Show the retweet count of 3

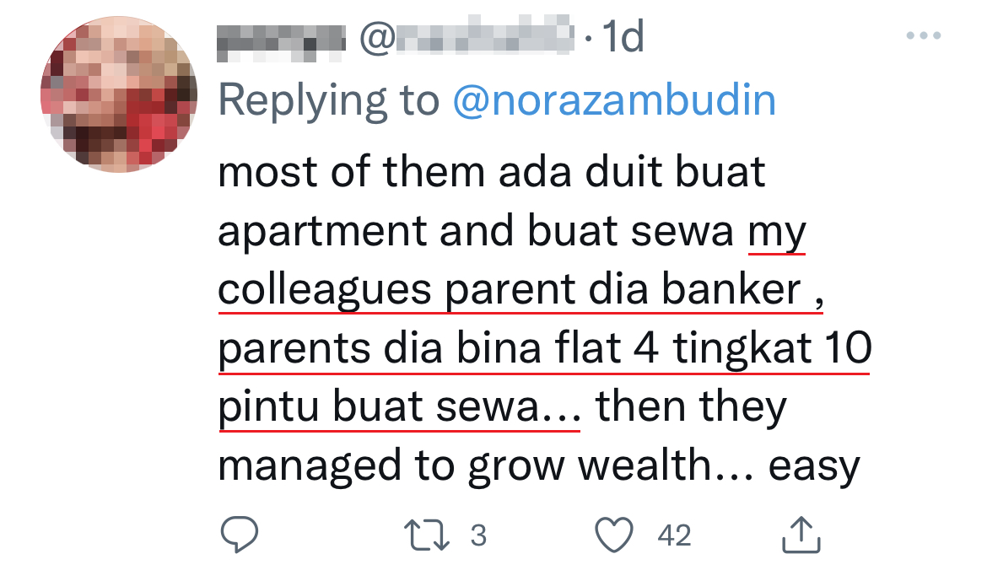click(x=478, y=535)
